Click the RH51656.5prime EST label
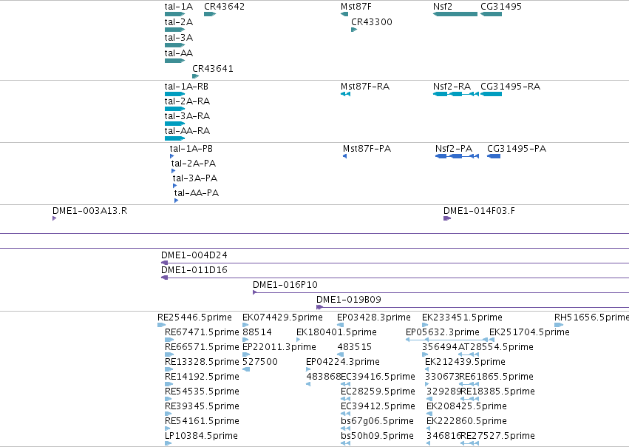Image resolution: width=629 pixels, height=447 pixels. 591,317
